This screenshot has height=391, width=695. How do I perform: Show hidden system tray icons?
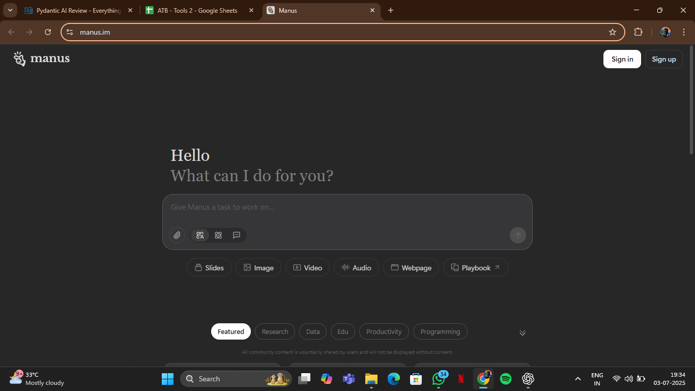(577, 379)
